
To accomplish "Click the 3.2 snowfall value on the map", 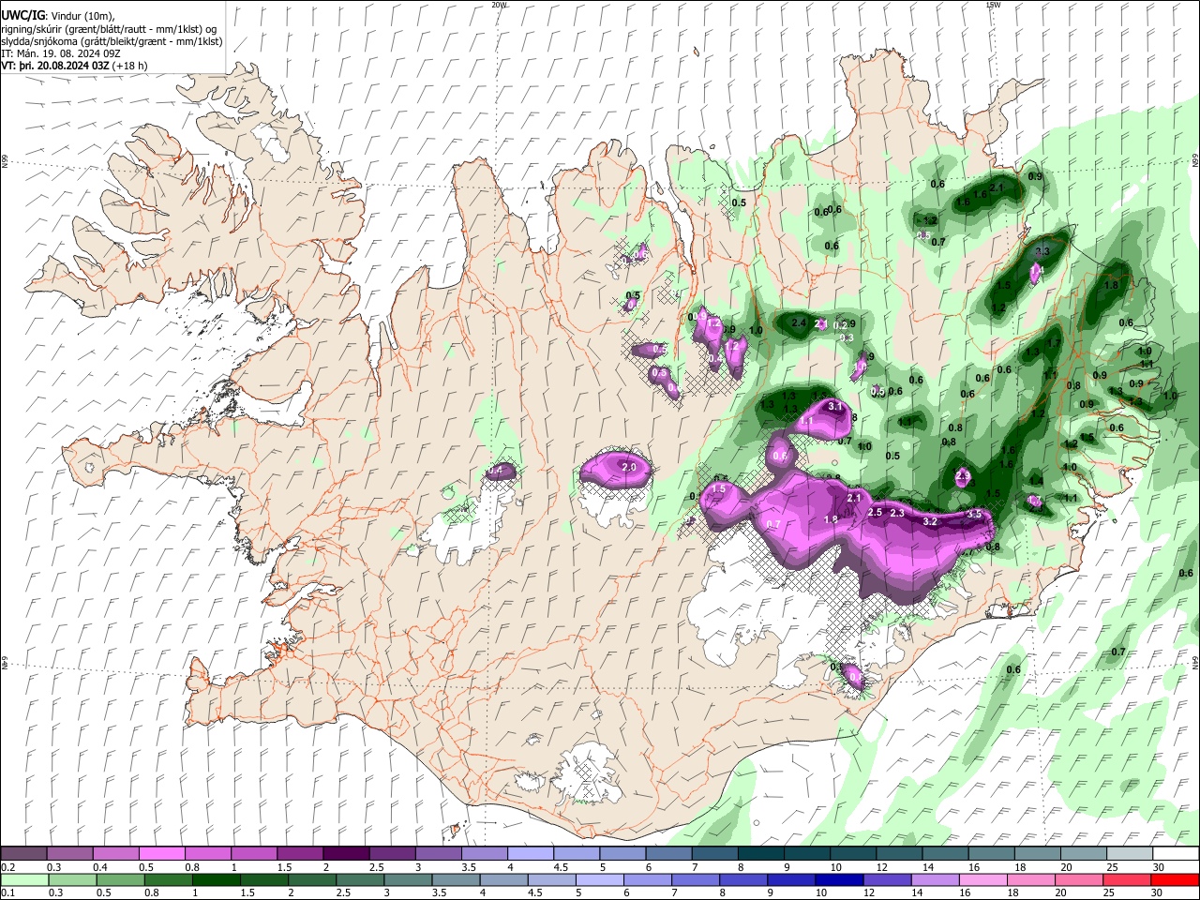I will coord(930,520).
